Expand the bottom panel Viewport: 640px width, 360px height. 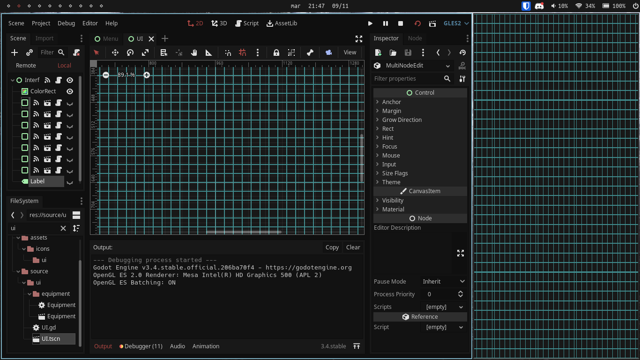[357, 346]
